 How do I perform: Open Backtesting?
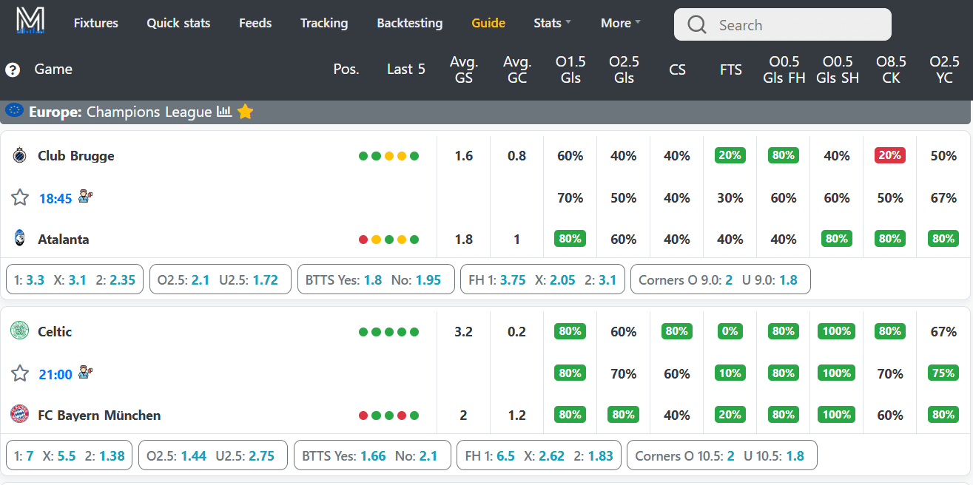click(410, 23)
